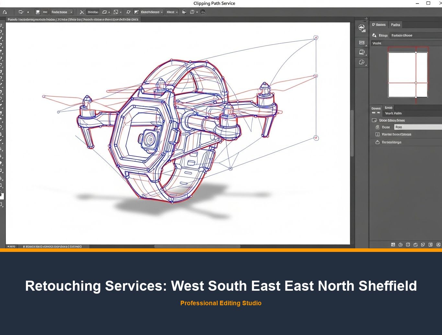442x335 pixels.
Task: Click the circular arrows icon in options bar
Action: pos(128,12)
